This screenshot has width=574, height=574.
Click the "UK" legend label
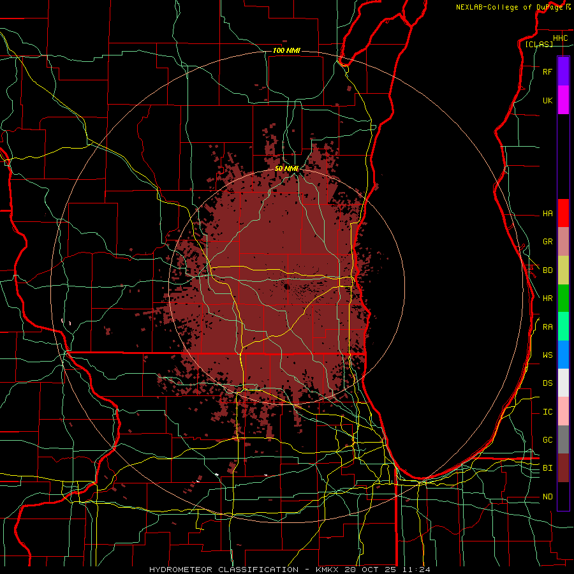[547, 101]
